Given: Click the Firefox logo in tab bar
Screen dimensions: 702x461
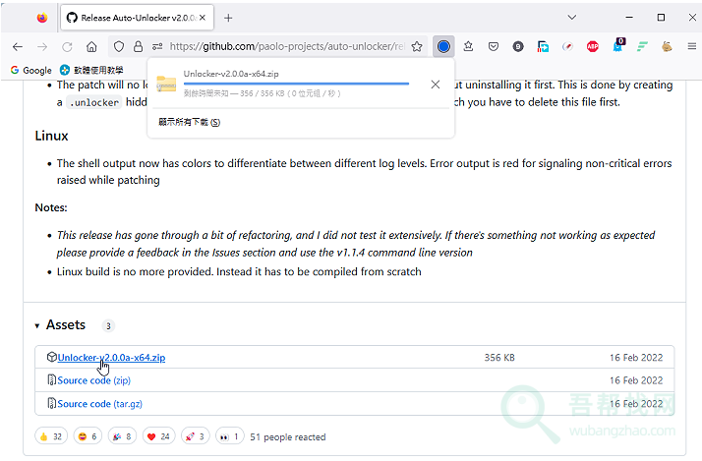Looking at the screenshot, I should click(x=42, y=18).
